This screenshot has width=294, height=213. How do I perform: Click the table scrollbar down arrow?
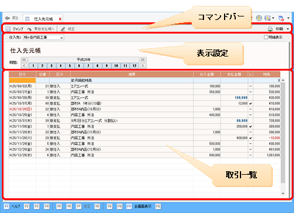tap(283, 193)
